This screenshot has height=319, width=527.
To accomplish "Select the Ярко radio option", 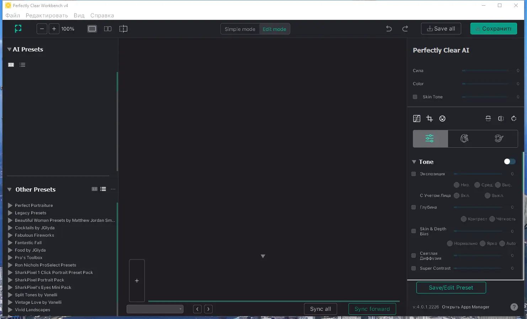I will coord(483,243).
